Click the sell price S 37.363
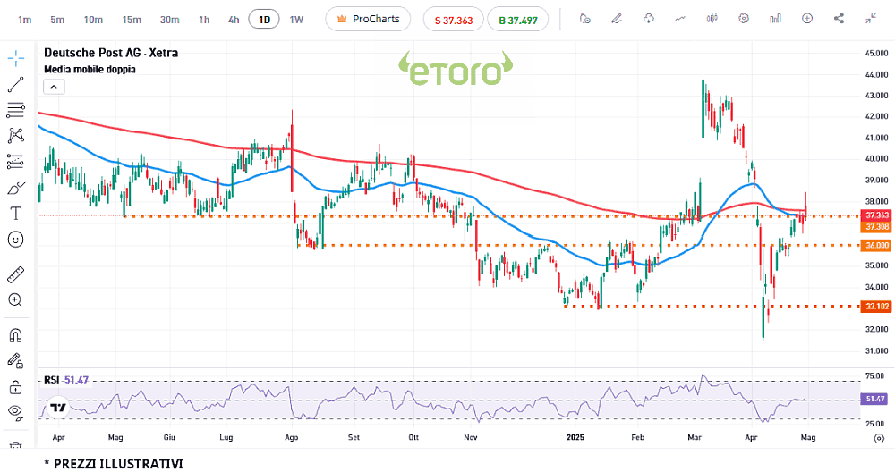 point(453,20)
